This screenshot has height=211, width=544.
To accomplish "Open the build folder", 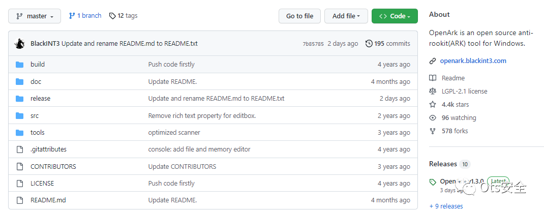I will [38, 64].
